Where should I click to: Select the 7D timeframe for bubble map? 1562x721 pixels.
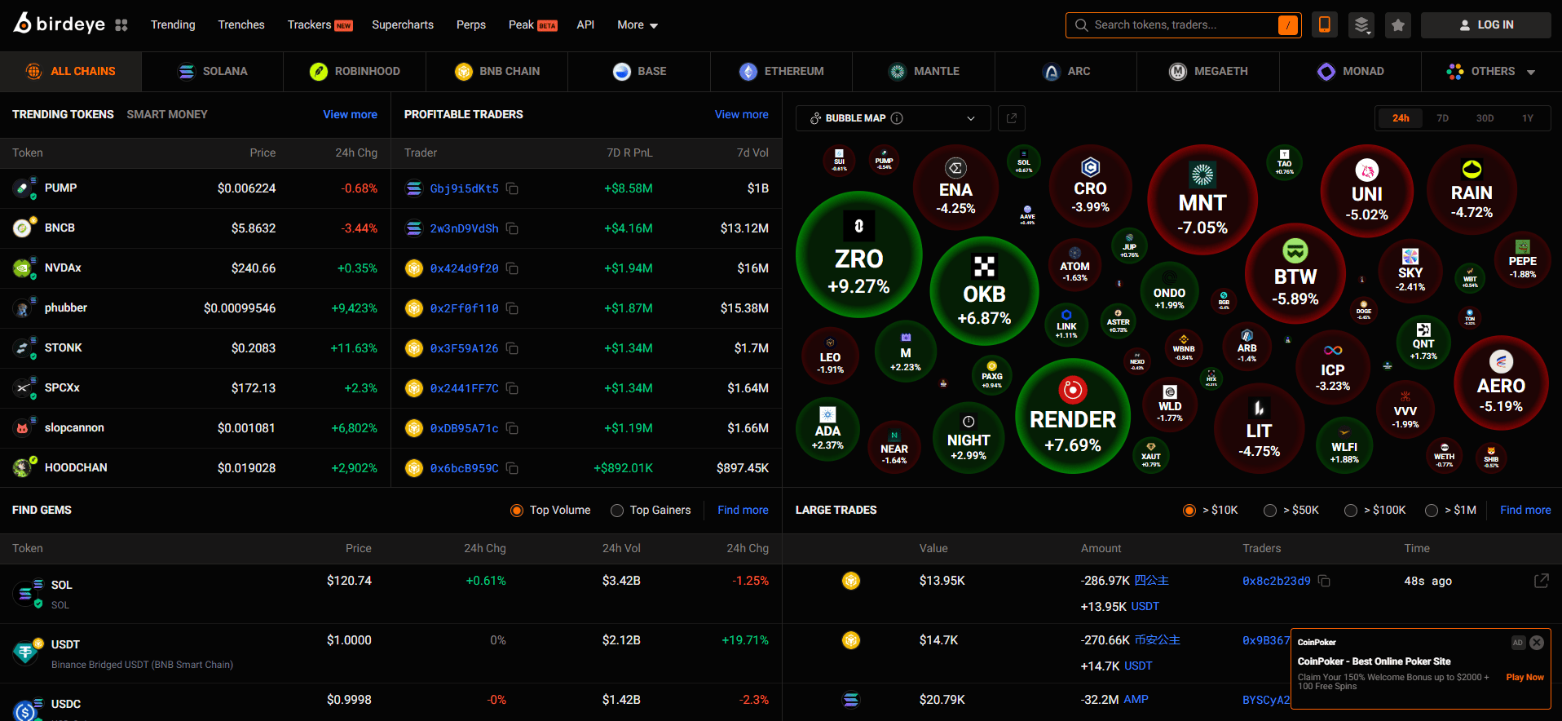1442,118
